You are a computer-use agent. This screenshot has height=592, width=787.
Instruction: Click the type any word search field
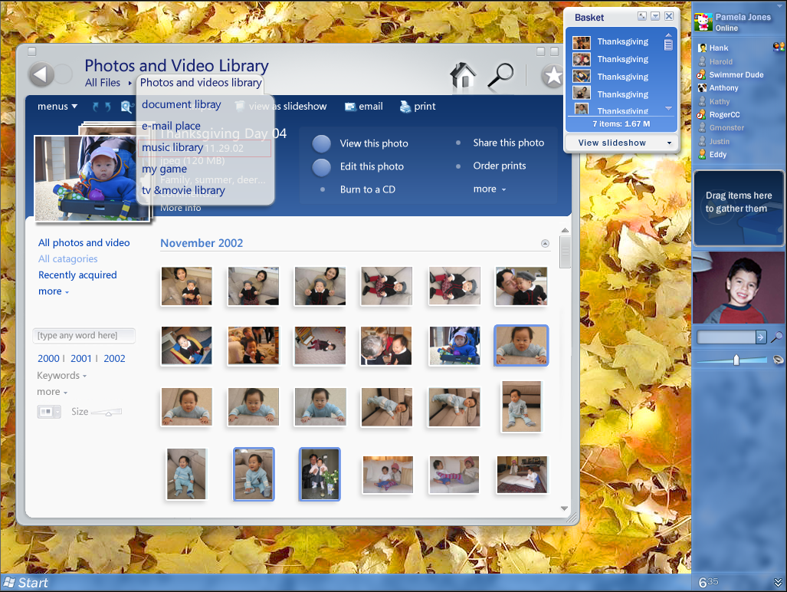pos(84,335)
